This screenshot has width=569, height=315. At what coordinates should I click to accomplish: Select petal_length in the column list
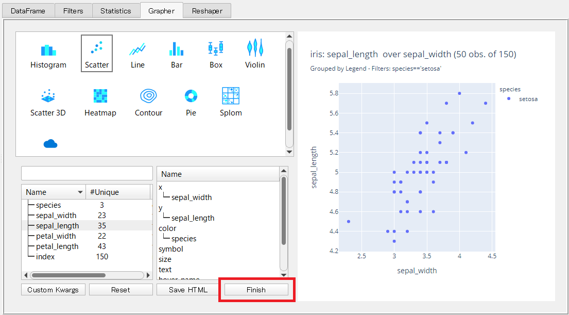(x=57, y=246)
